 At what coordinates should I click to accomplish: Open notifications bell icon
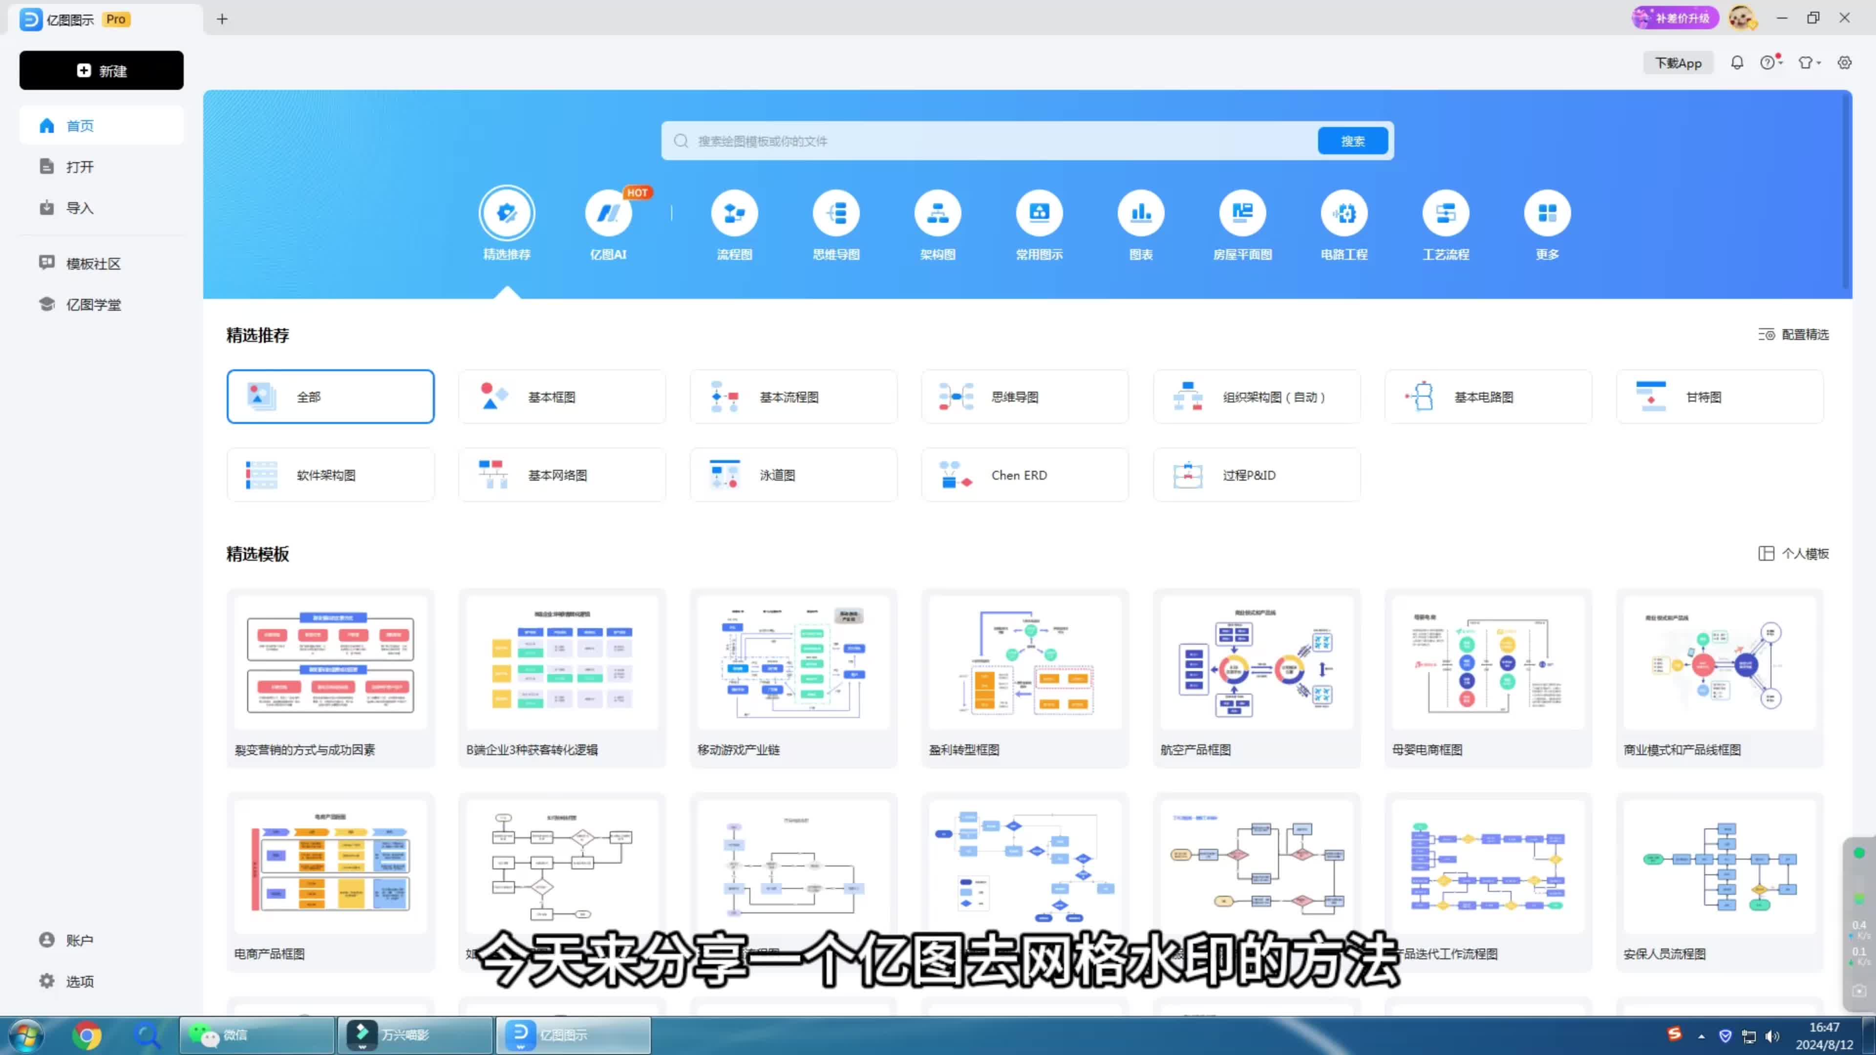1737,63
